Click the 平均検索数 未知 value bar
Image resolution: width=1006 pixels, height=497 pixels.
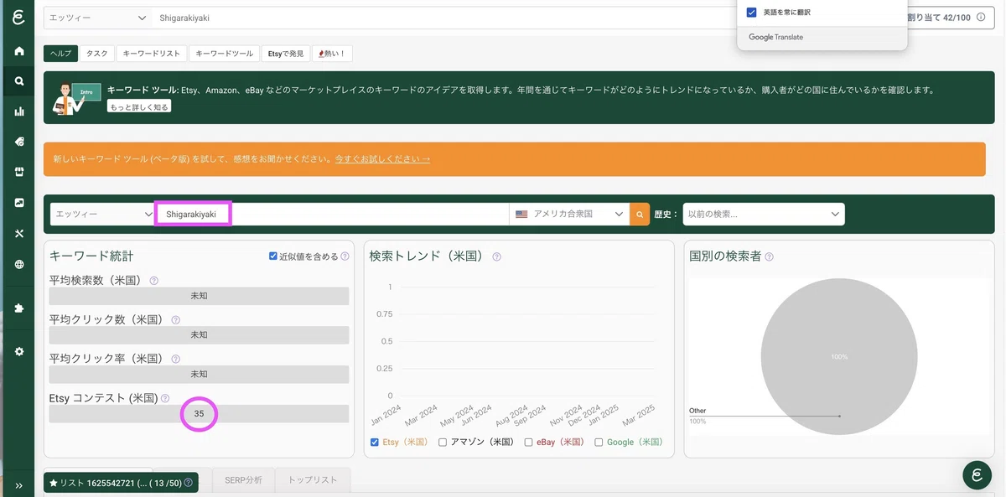point(199,296)
